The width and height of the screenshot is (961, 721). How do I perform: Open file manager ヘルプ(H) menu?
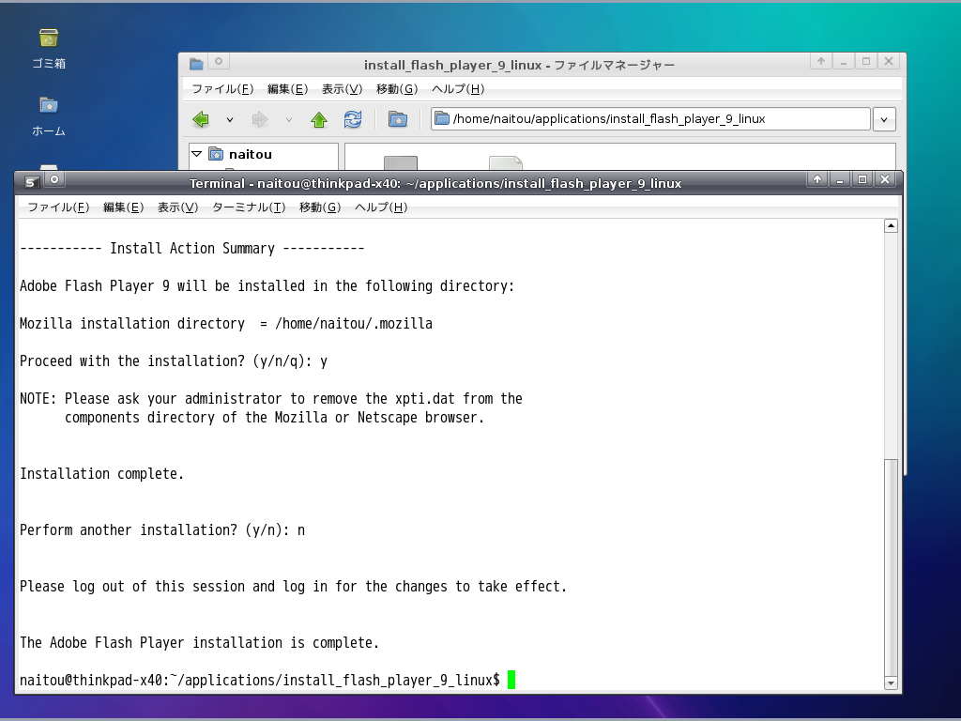click(x=458, y=89)
